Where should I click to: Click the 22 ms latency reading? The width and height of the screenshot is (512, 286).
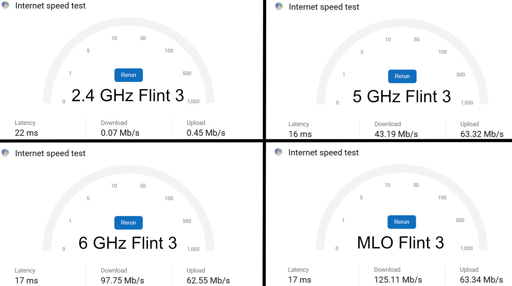[x=26, y=133]
